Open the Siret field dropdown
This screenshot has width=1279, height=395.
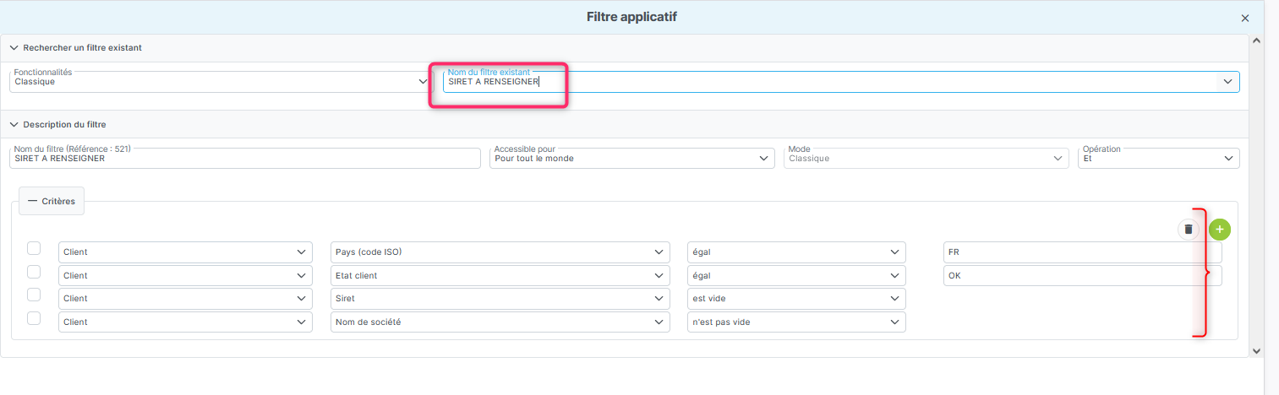(500, 299)
